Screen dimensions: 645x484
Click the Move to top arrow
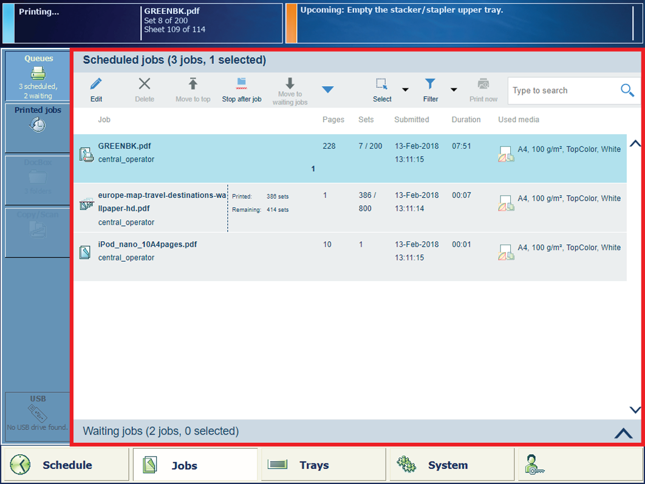point(193,84)
